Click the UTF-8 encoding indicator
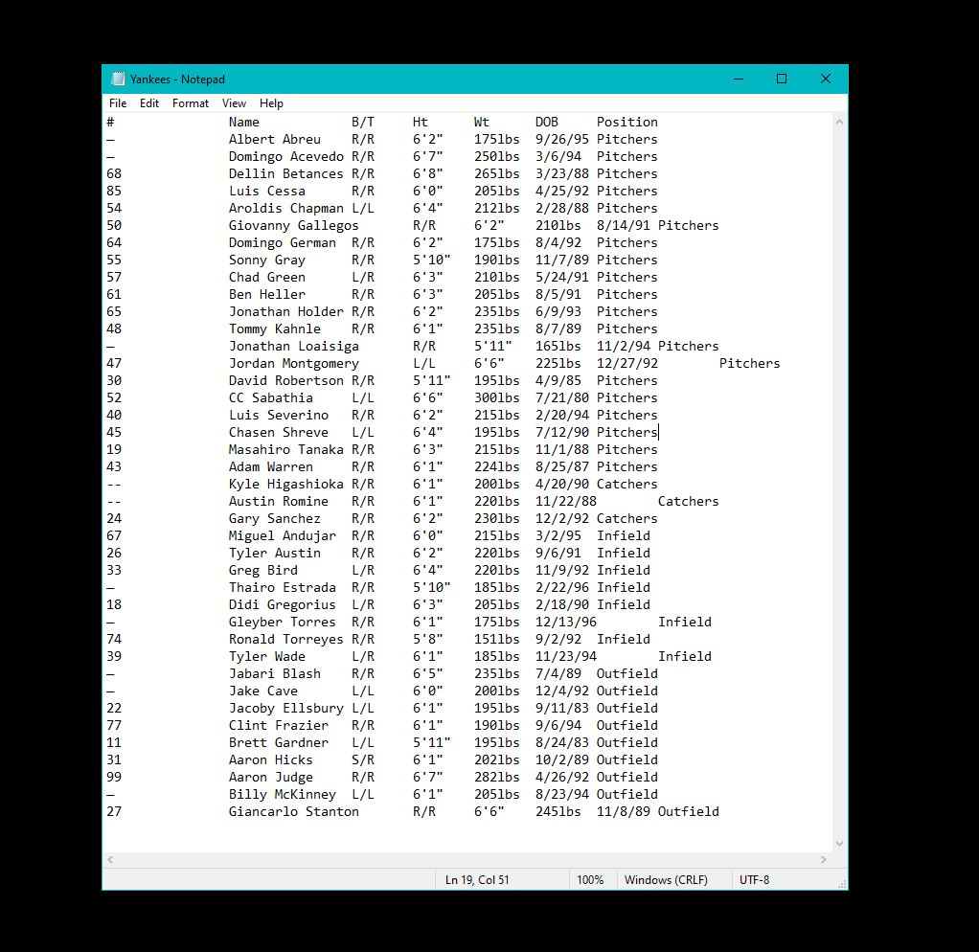Screen dimensions: 979x952 coord(755,879)
